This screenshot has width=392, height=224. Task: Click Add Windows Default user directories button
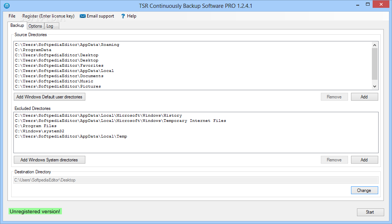(49, 97)
